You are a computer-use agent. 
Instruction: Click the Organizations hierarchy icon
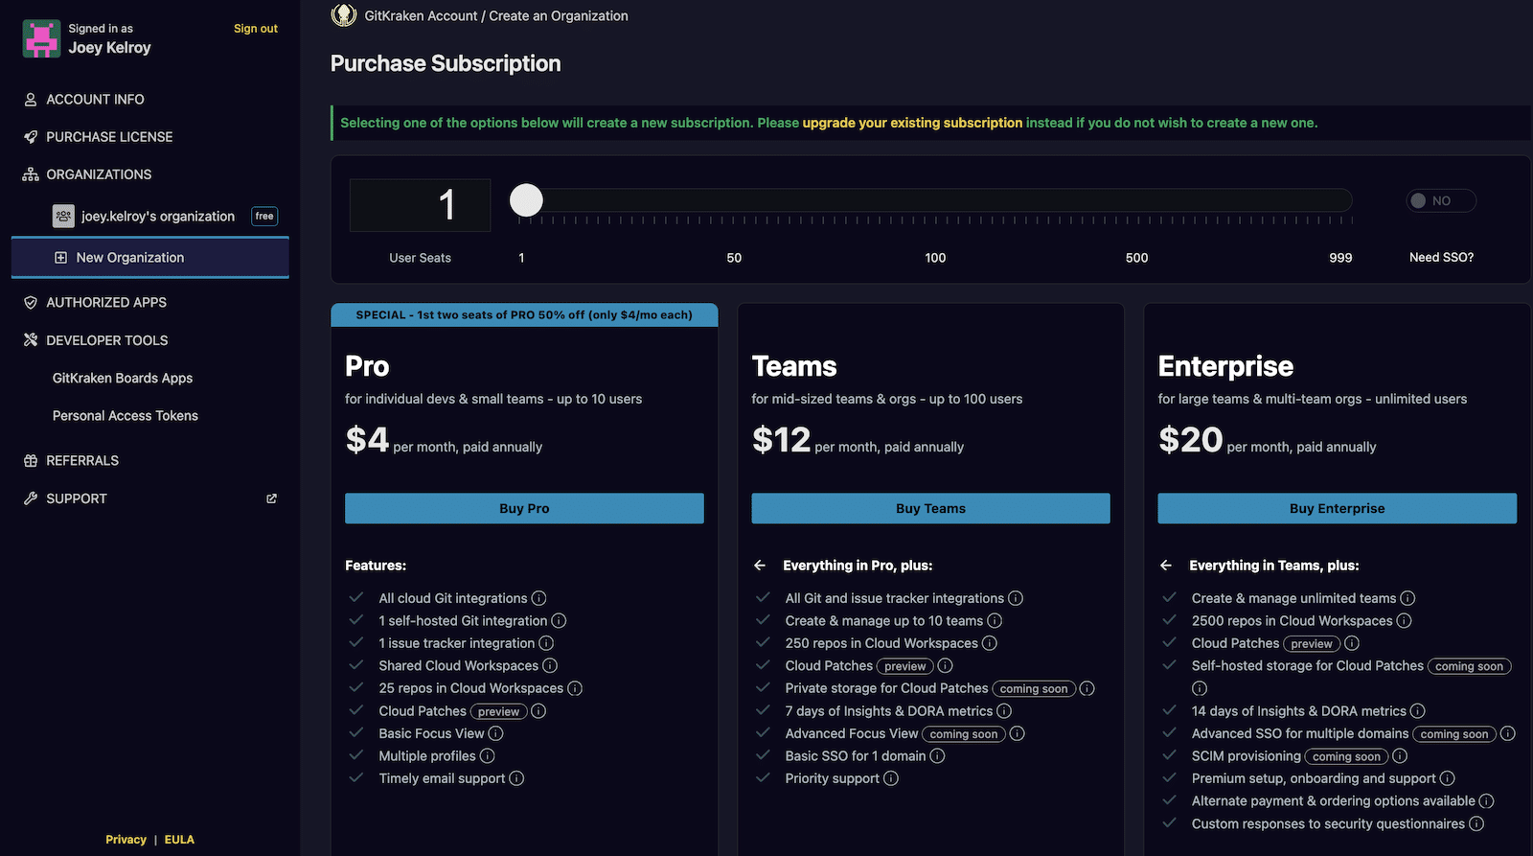31,174
